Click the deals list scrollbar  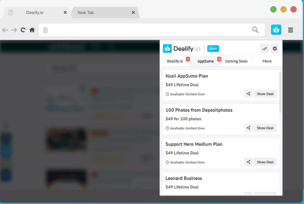click(x=280, y=92)
